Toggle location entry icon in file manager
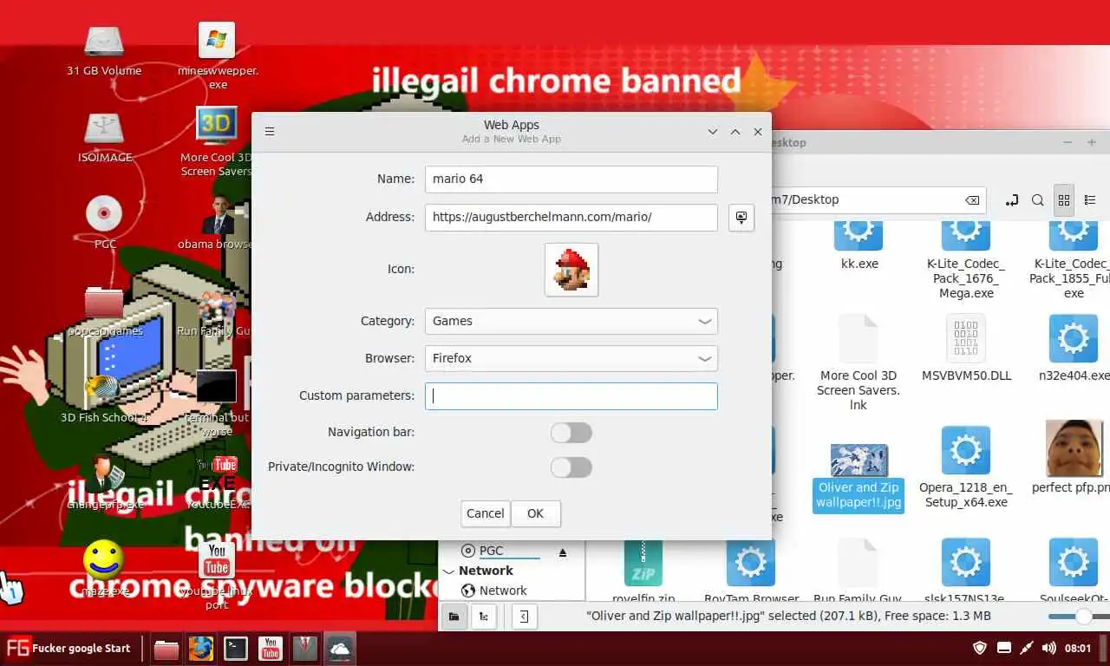This screenshot has height=666, width=1110. coord(1011,200)
